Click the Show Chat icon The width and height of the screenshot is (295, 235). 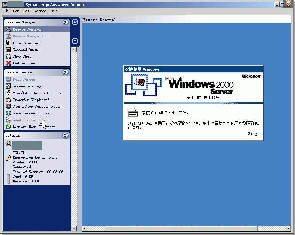pyautogui.click(x=8, y=56)
